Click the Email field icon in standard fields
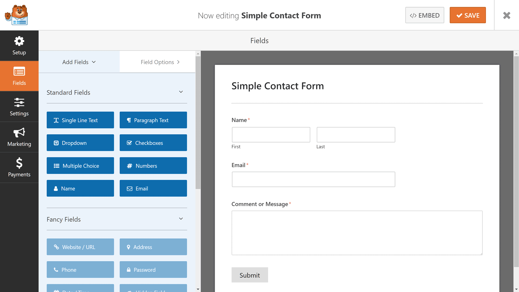Viewport: 519px width, 292px height. click(x=130, y=188)
